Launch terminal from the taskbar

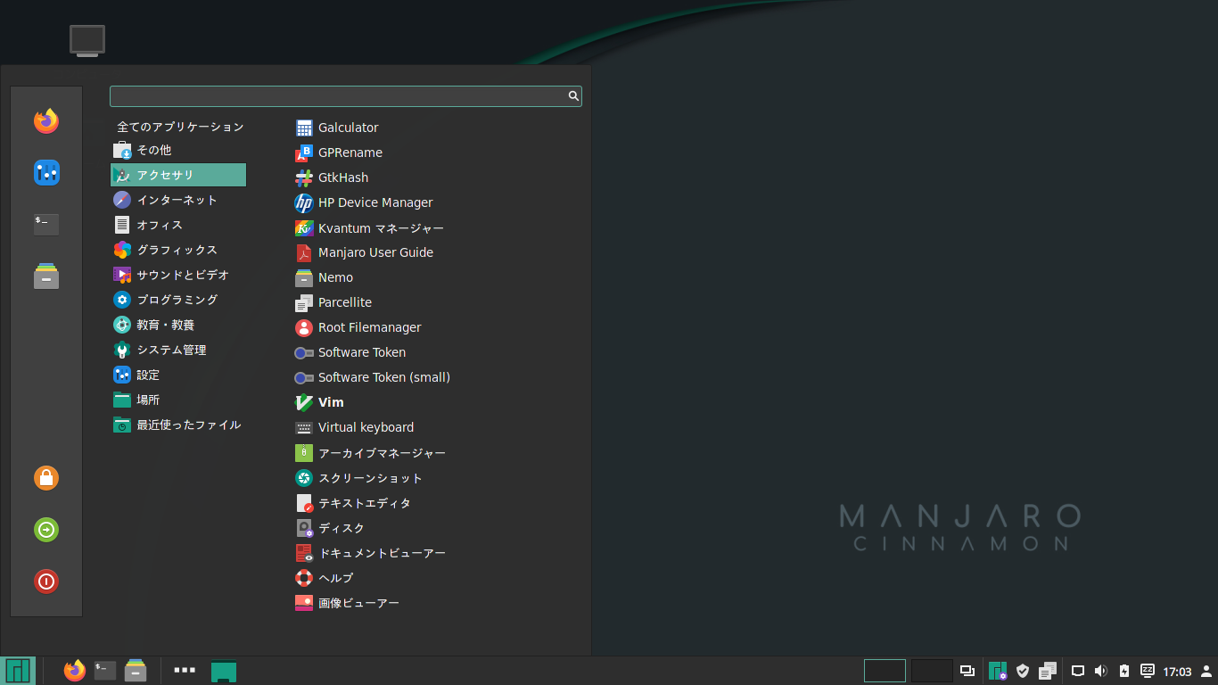coord(105,670)
